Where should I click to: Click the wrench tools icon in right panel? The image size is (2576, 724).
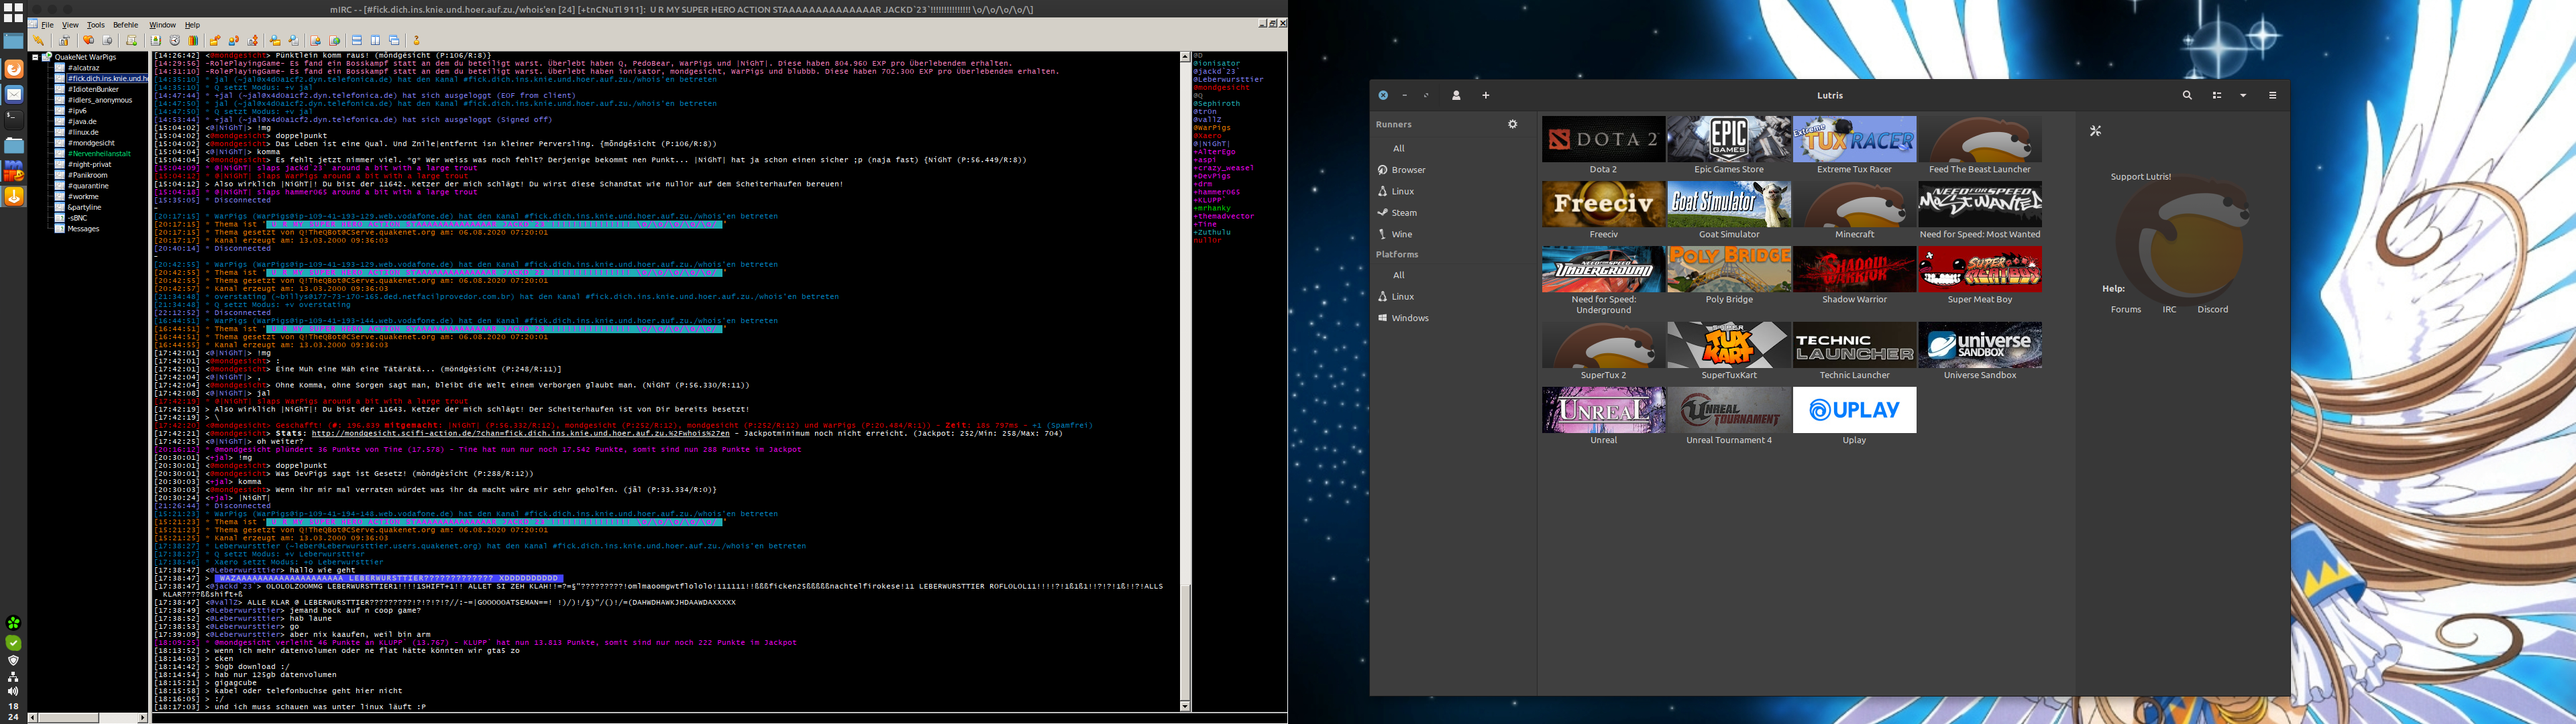tap(2096, 131)
